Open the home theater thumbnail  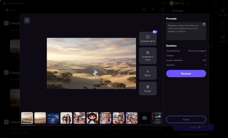[x=157, y=118]
